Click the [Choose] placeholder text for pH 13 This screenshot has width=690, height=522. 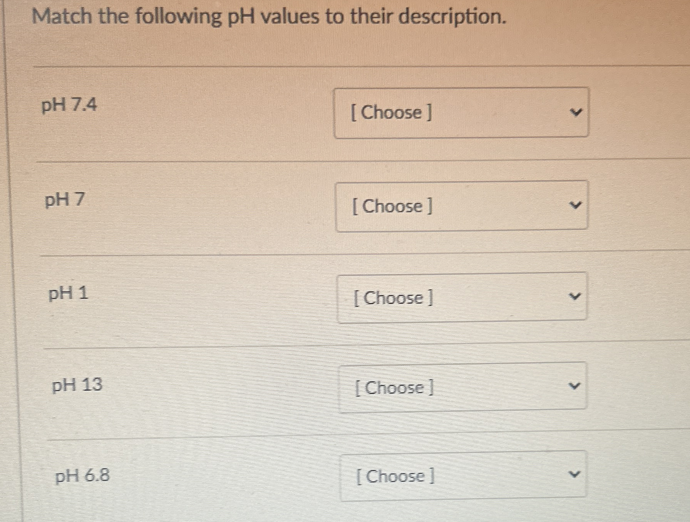[394, 388]
